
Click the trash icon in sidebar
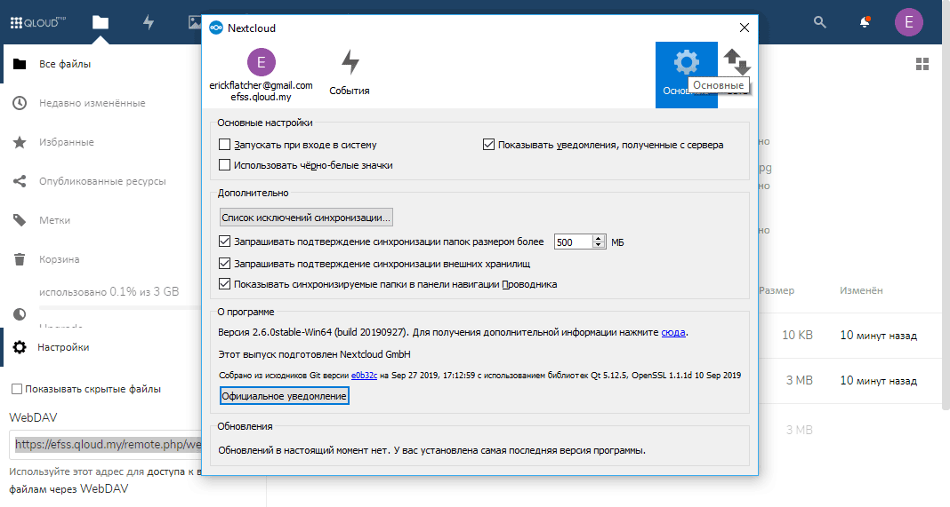(x=20, y=259)
